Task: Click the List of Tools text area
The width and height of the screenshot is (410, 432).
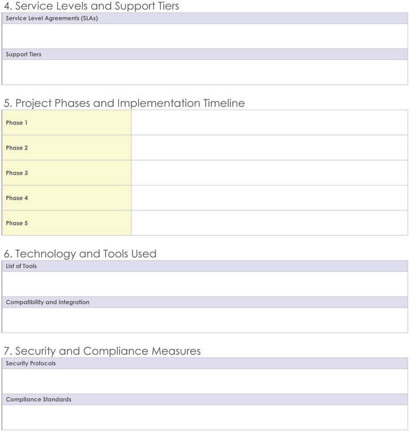Action: click(205, 284)
